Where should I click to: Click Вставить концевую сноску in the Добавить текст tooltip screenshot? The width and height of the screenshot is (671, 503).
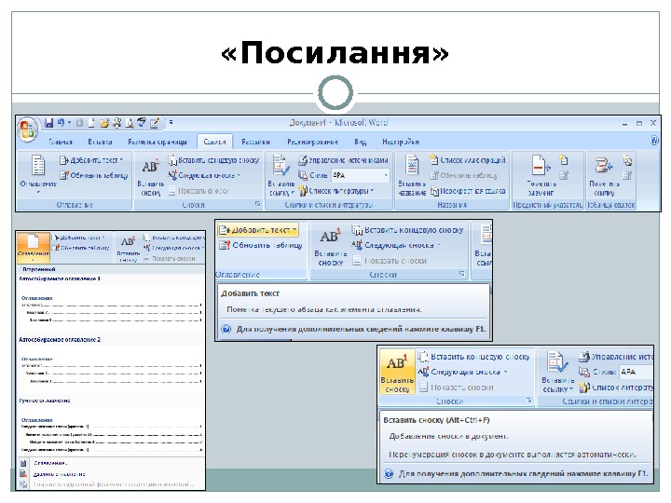point(407,230)
